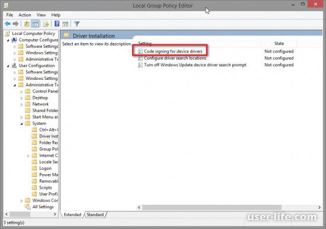
Task: Open the Help toolbar icon
Action: (57, 24)
